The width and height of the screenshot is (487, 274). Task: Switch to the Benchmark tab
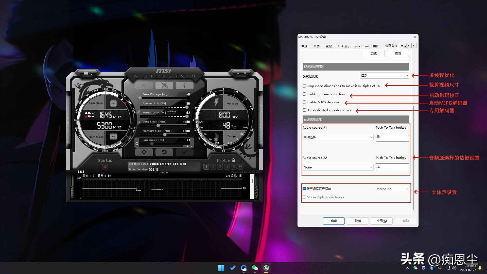(x=361, y=46)
